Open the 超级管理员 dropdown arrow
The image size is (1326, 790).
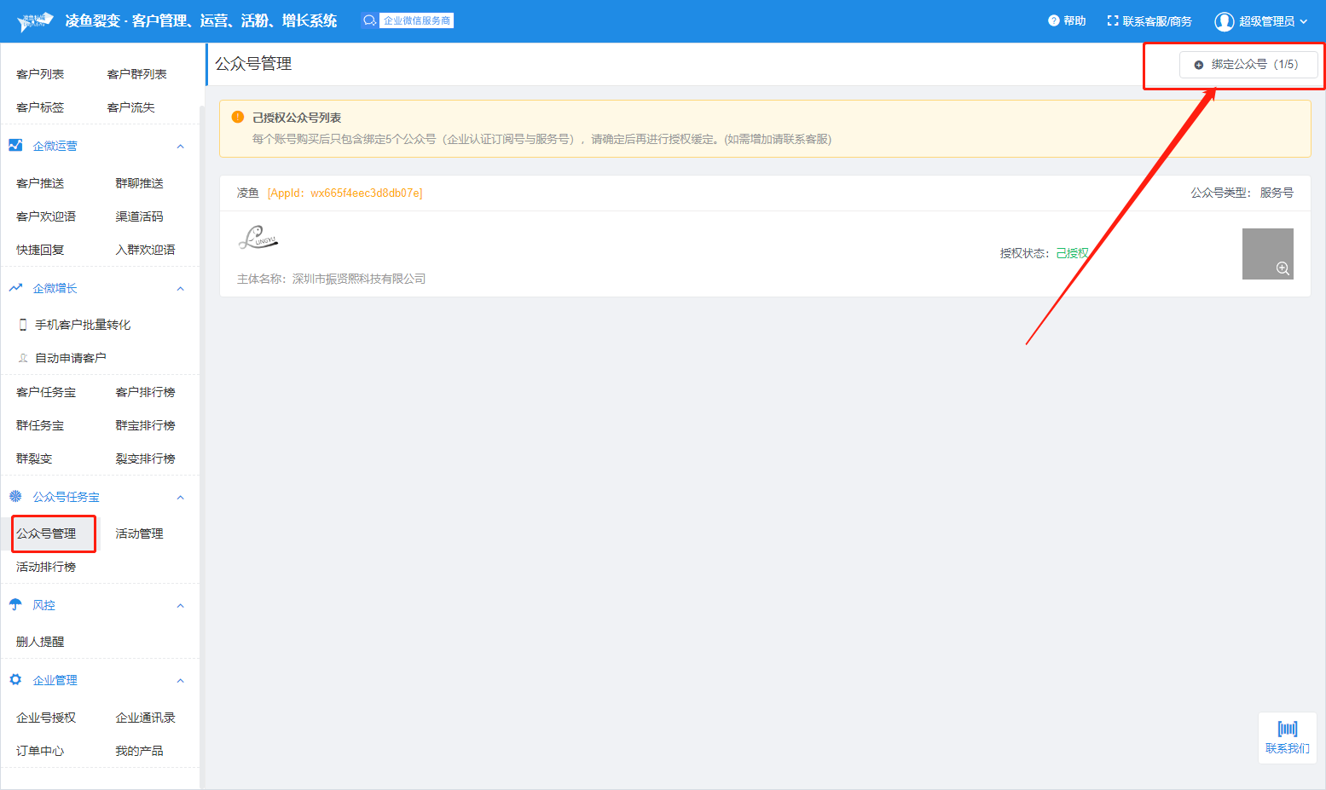(1304, 21)
